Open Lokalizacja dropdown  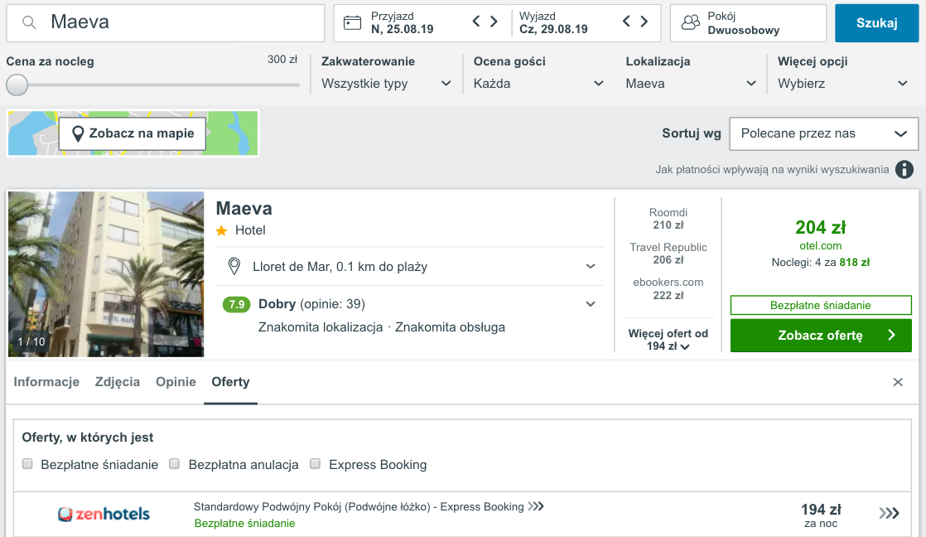coord(691,84)
